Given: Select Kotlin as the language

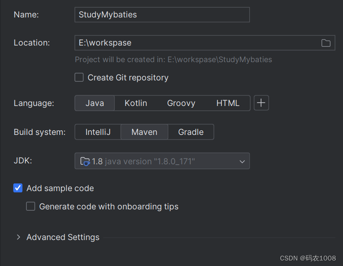Looking at the screenshot, I should coord(136,103).
